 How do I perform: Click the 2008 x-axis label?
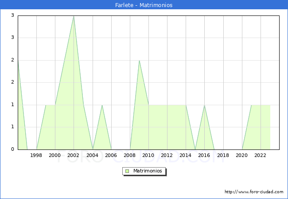click(x=130, y=155)
